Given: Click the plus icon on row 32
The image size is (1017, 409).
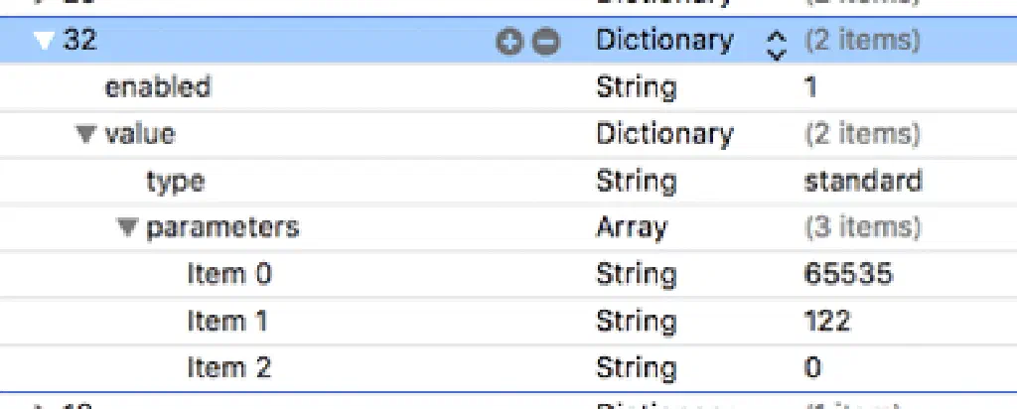Looking at the screenshot, I should click(x=508, y=42).
